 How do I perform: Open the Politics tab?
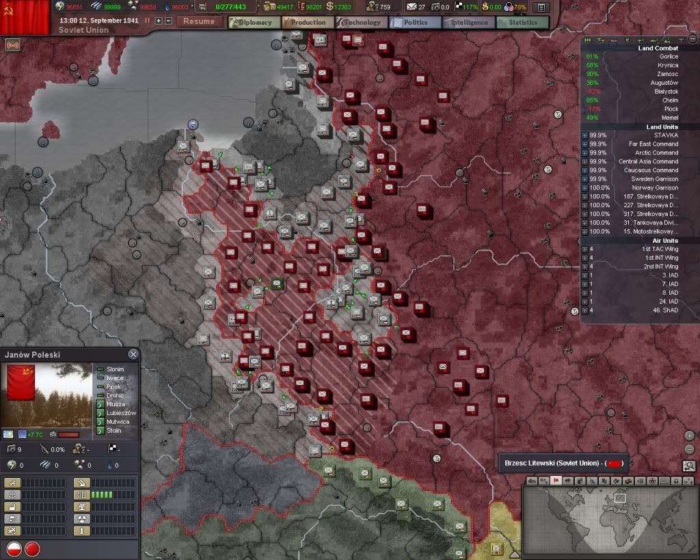(x=415, y=23)
